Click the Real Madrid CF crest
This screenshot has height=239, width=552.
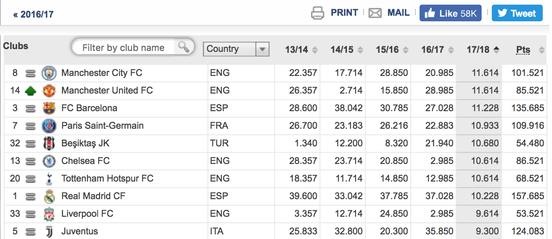pyautogui.click(x=49, y=196)
